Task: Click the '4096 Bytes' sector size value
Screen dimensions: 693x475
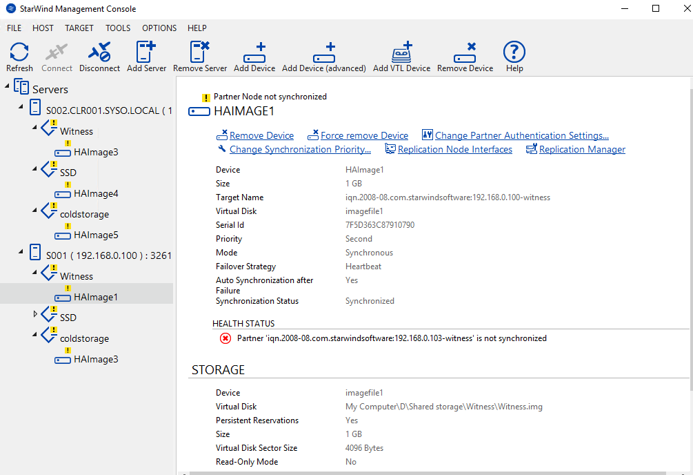Action: (x=364, y=448)
